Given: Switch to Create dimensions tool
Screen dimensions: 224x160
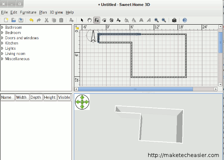Looking at the screenshot, I should (x=111, y=20).
